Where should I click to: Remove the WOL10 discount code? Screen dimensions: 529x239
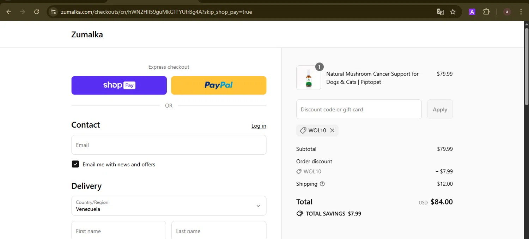pyautogui.click(x=332, y=130)
